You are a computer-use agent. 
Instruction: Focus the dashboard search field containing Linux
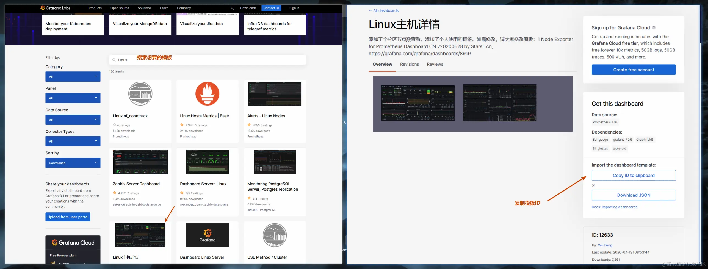click(208, 60)
